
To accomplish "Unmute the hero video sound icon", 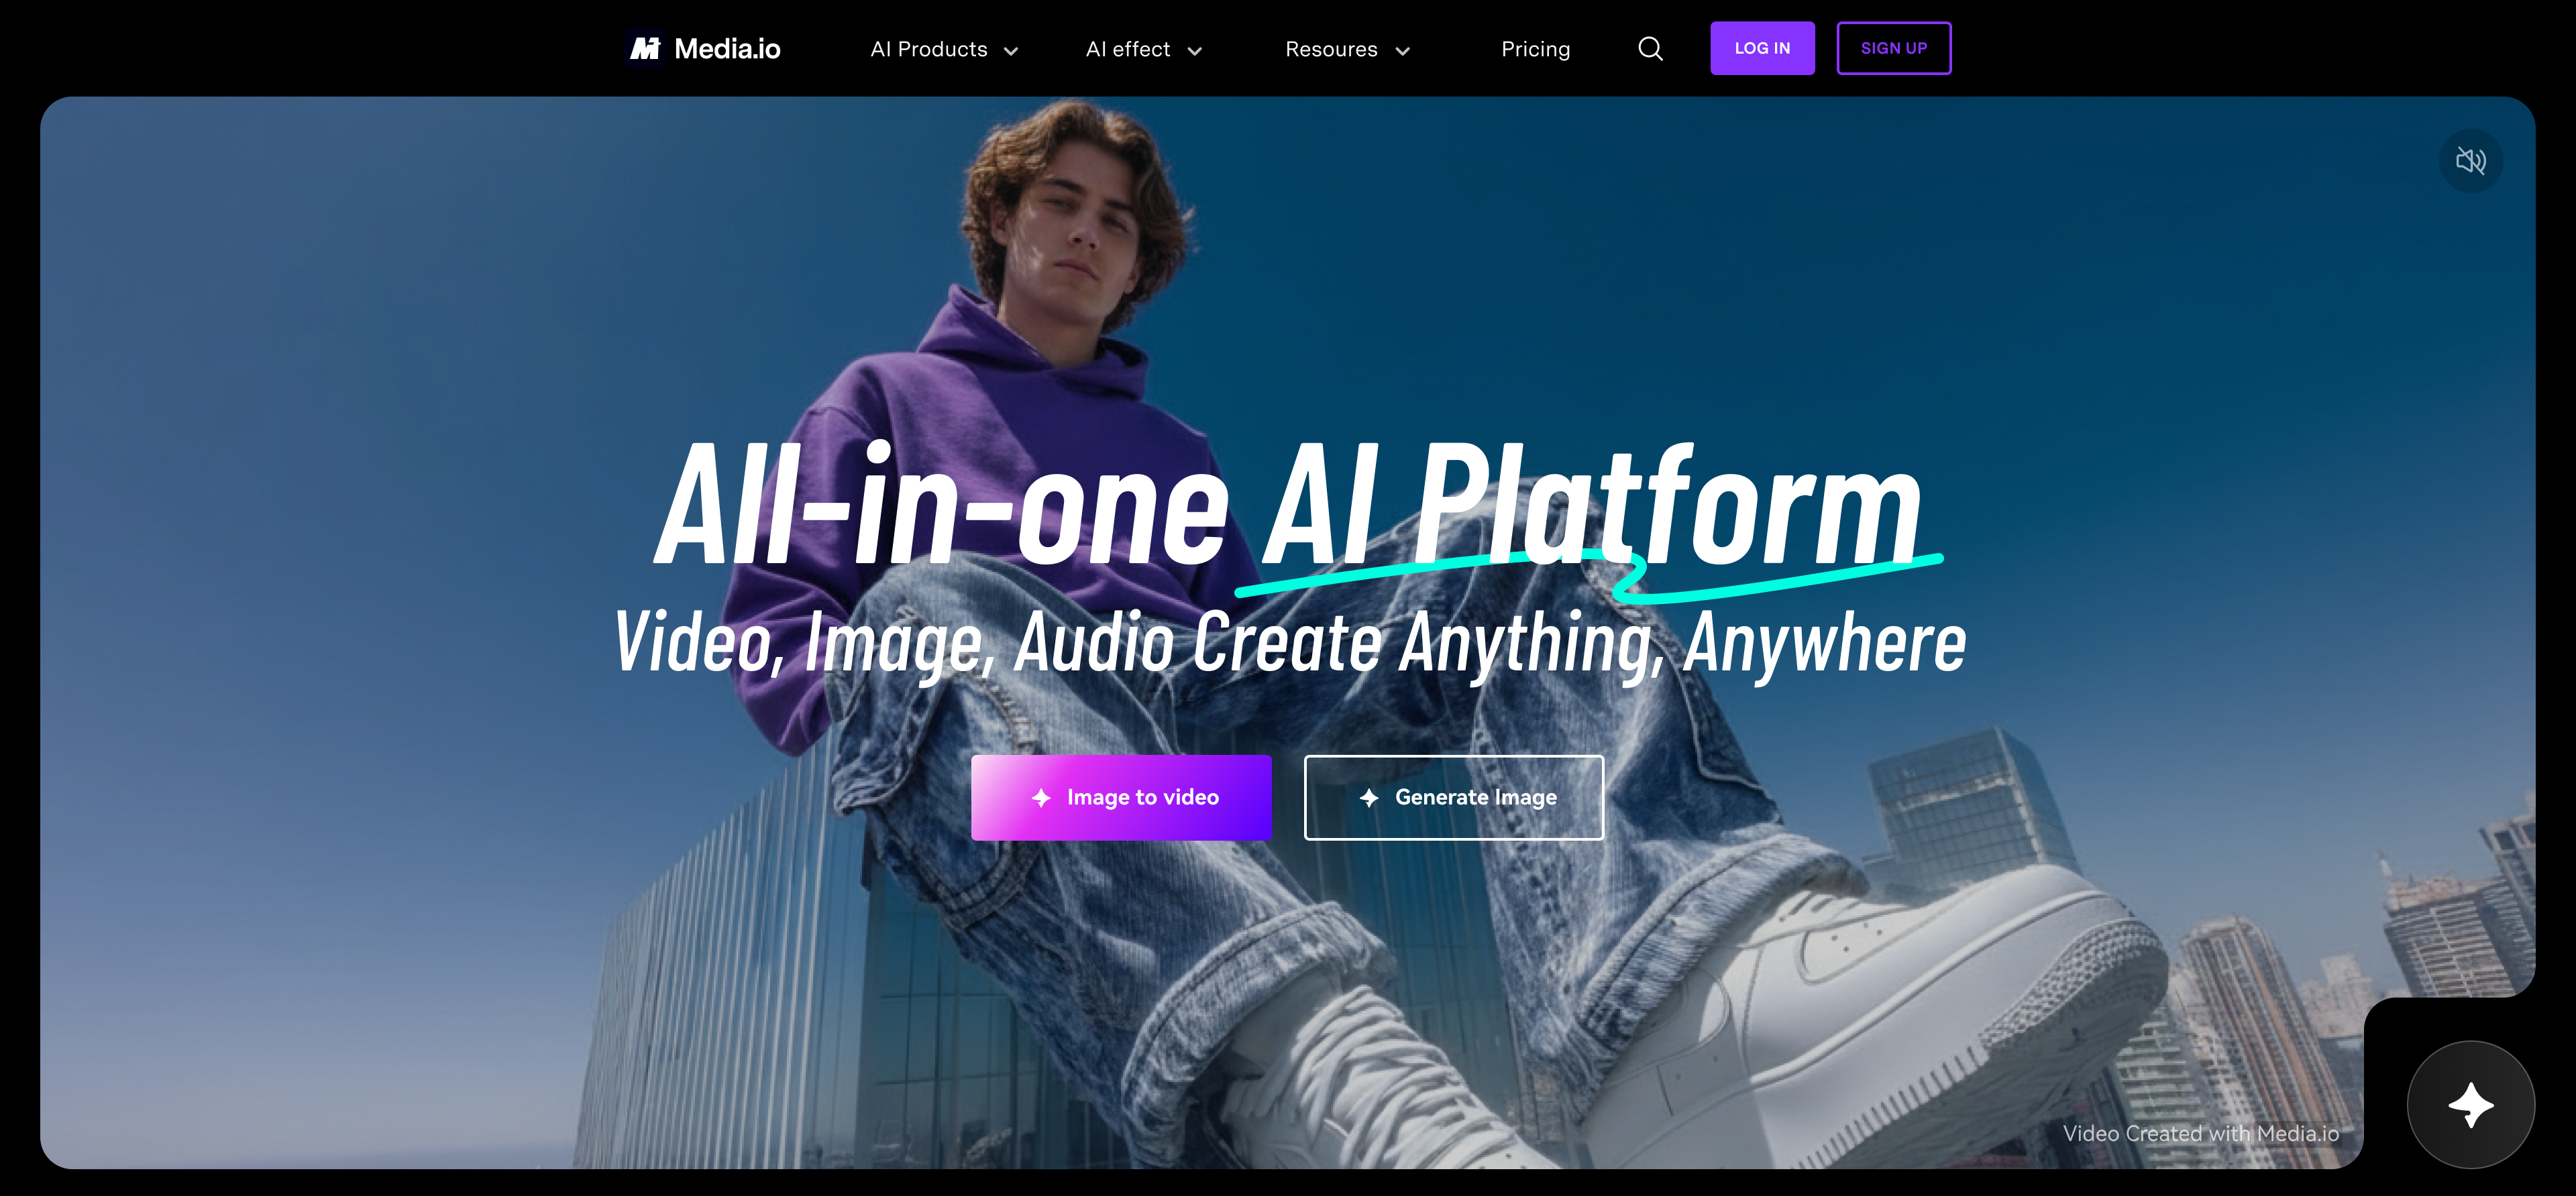I will [2470, 160].
